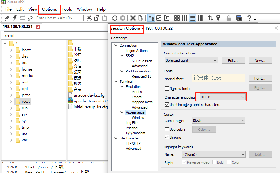The image size is (280, 173).
Task: Open the File menu
Action: click(9, 9)
